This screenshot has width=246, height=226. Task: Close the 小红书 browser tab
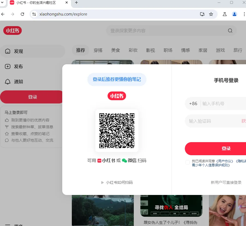pyautogui.click(x=67, y=3)
